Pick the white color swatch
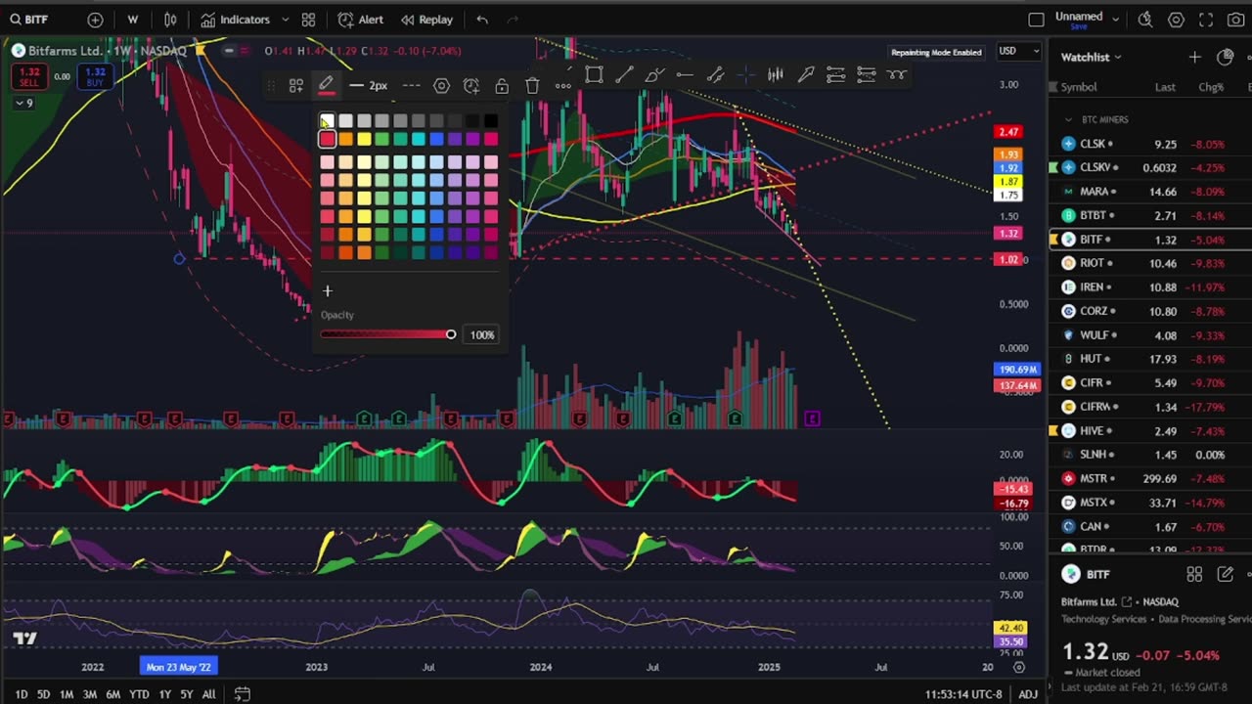Screen dimensions: 1252x704 (x=327, y=121)
